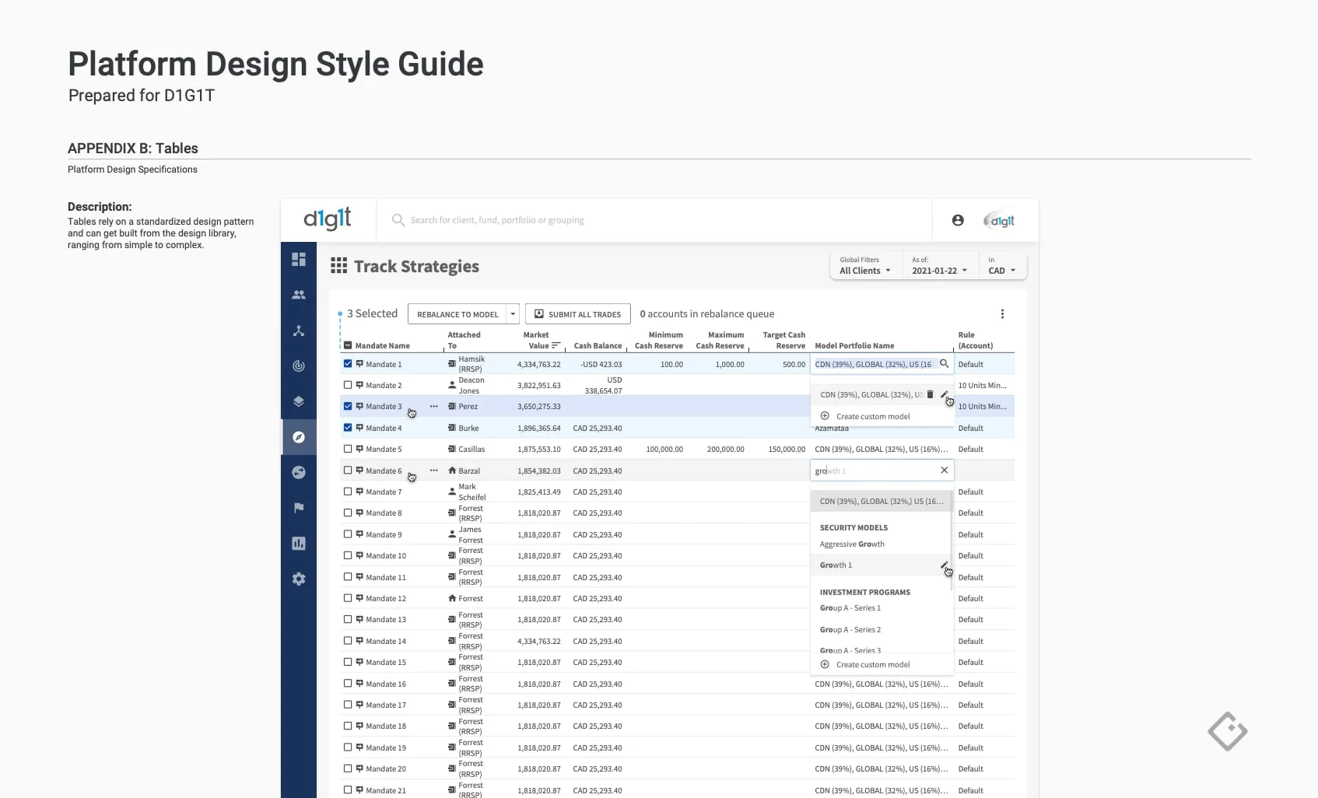Open the settings gear in sidebar
Image resolution: width=1318 pixels, height=798 pixels.
[299, 579]
